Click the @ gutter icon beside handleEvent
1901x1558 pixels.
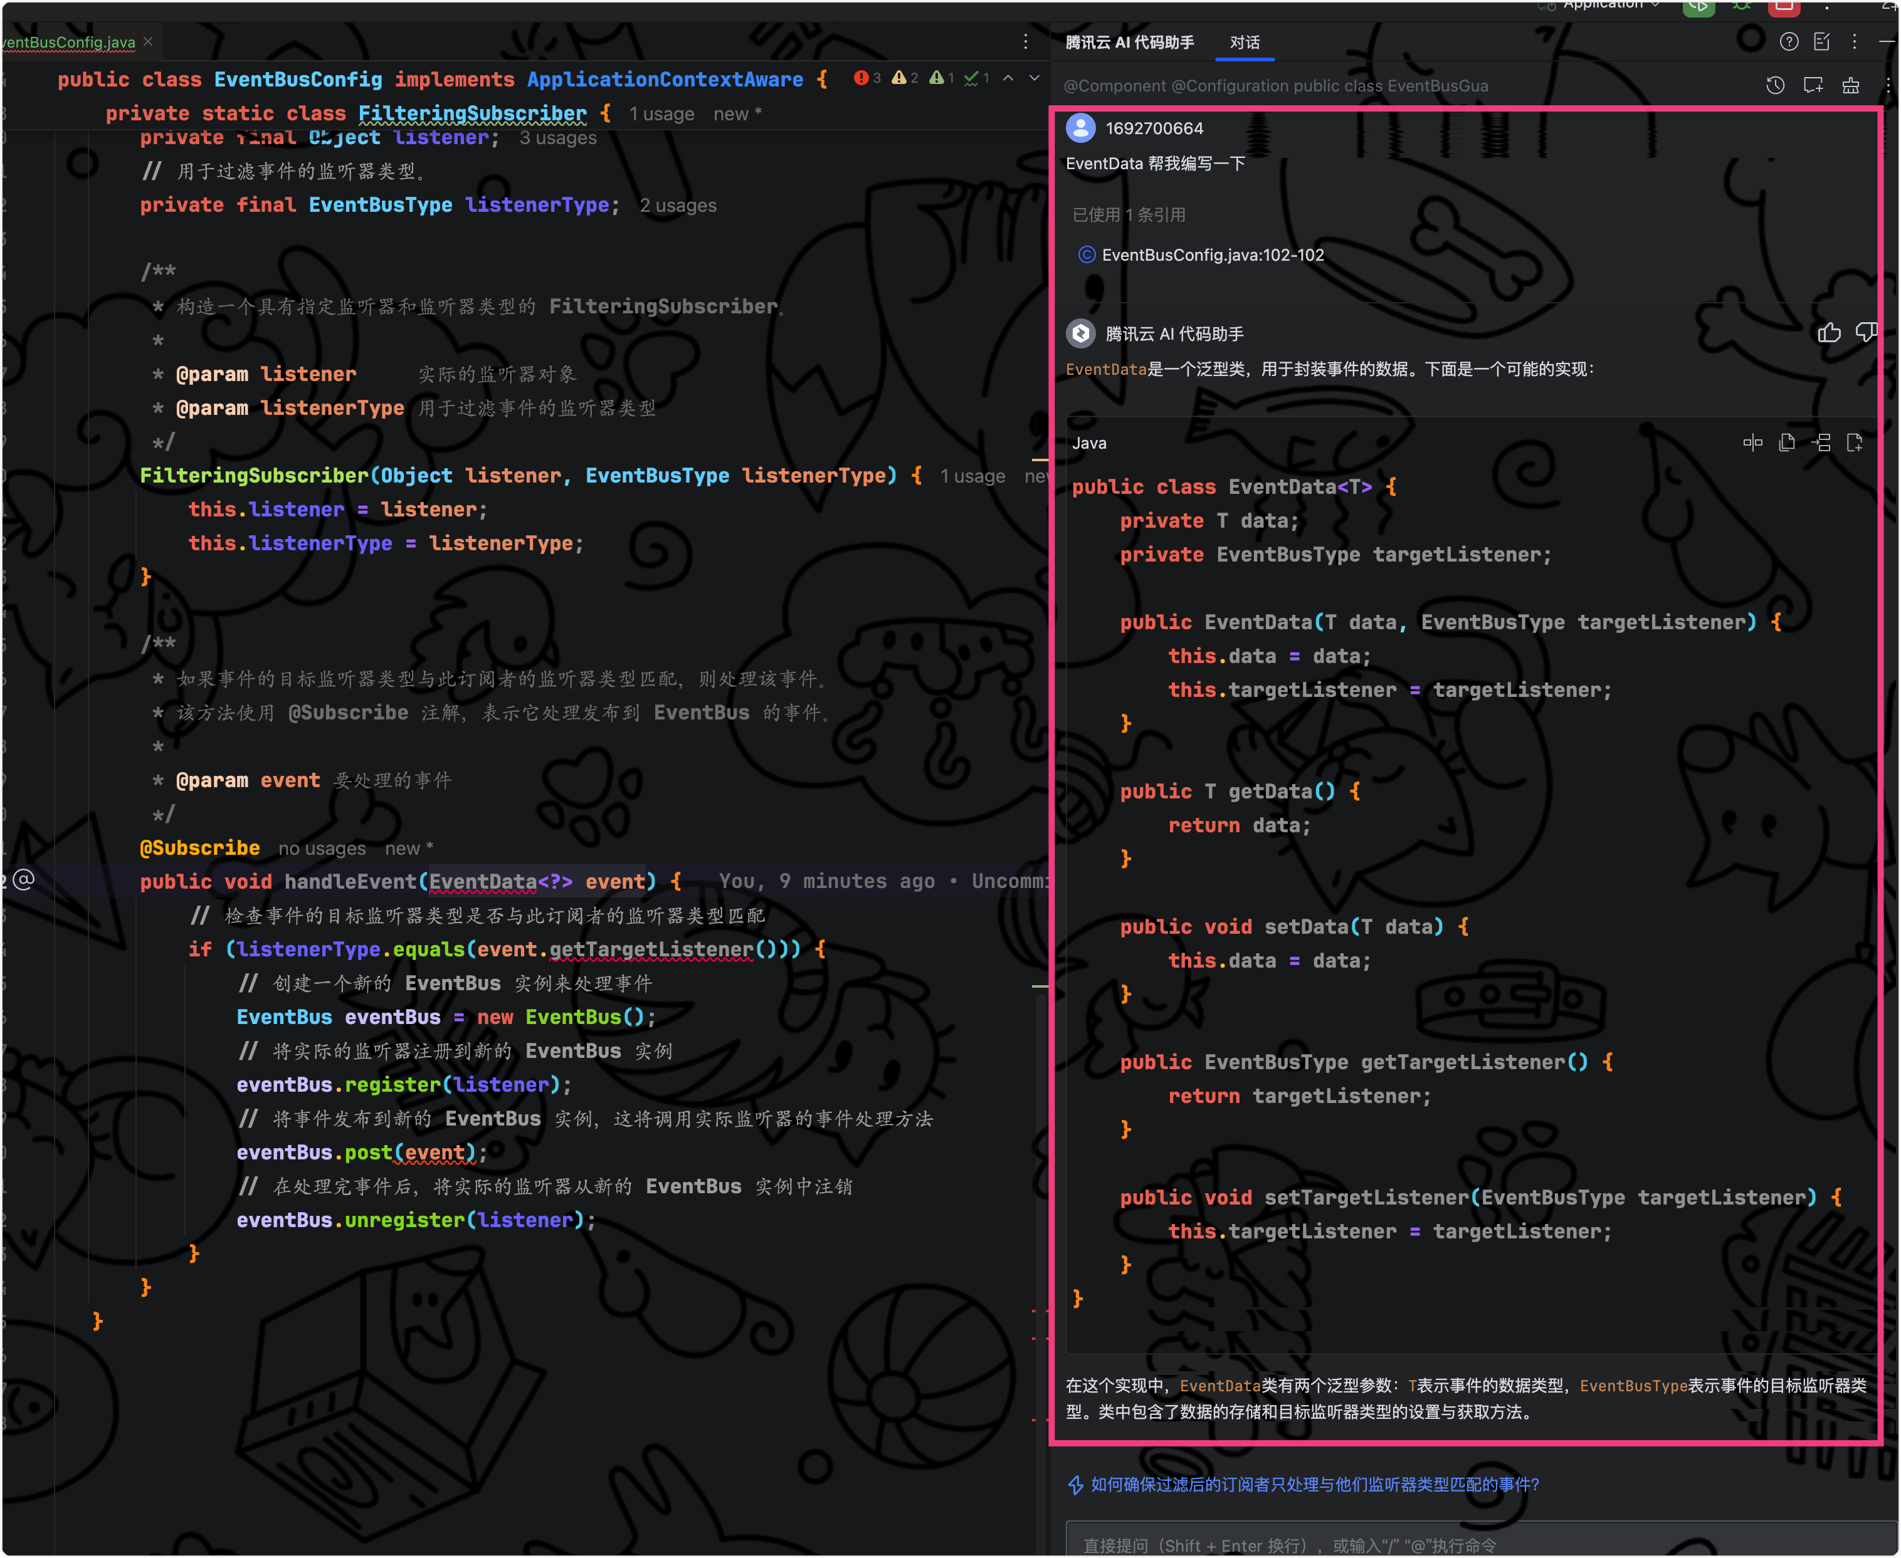24,879
